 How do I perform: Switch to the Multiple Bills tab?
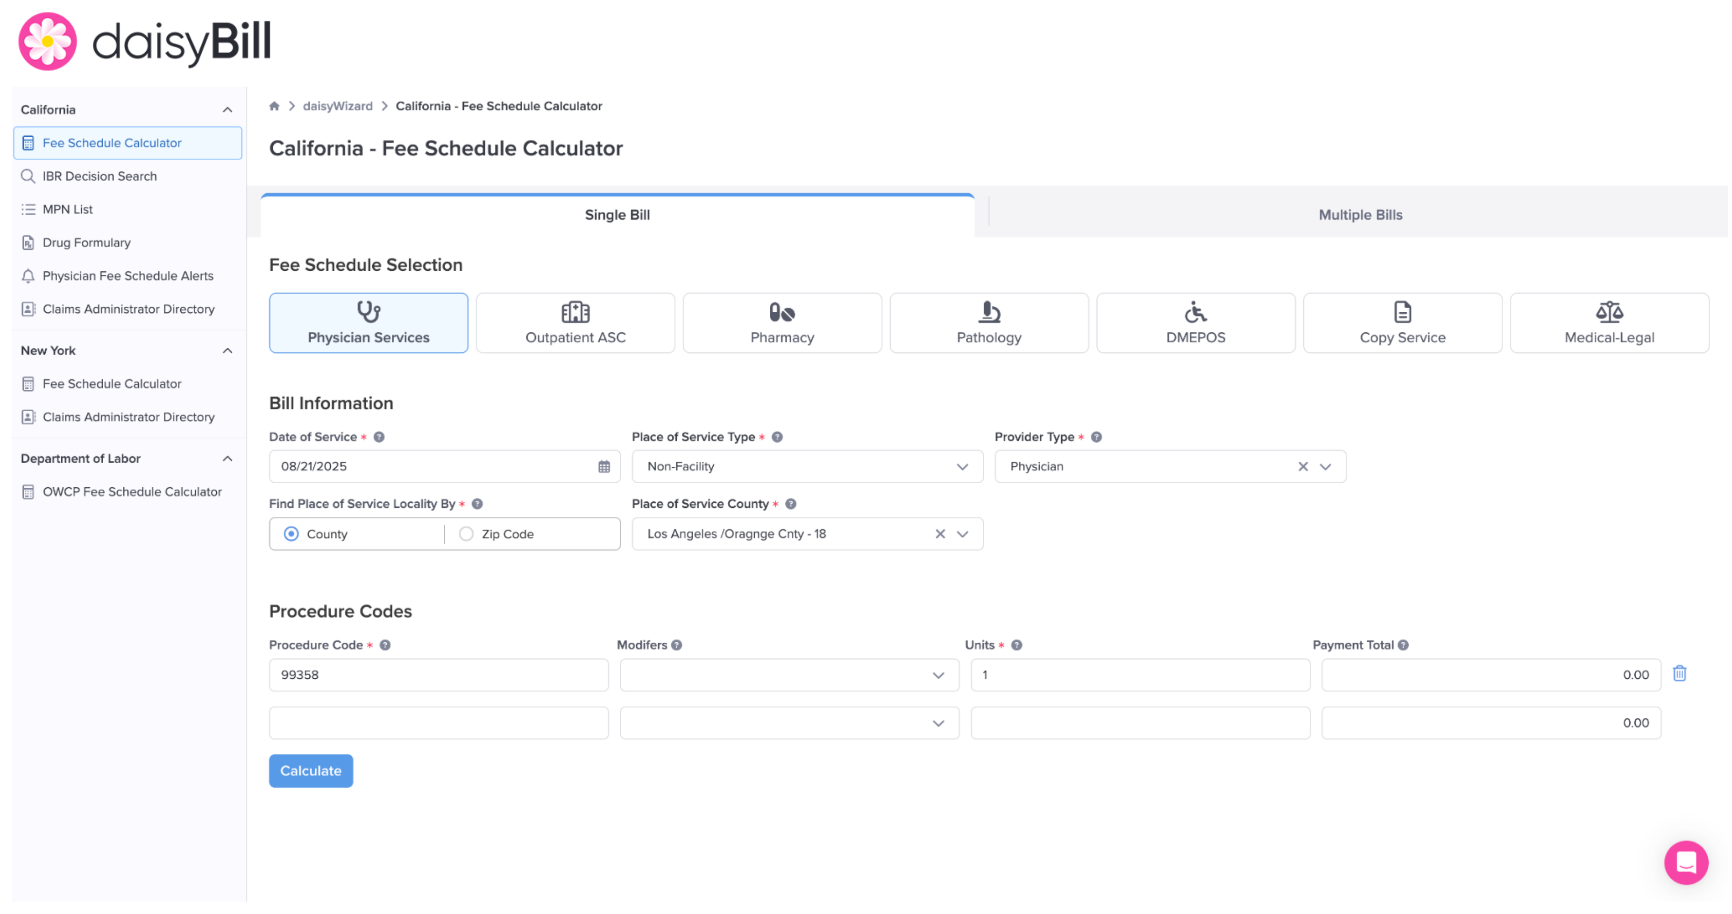pyautogui.click(x=1360, y=215)
